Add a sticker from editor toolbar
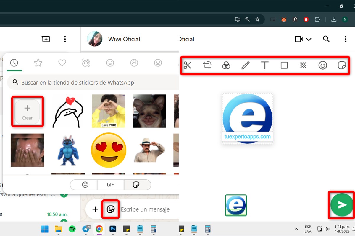This screenshot has height=236, width=355. tap(342, 65)
